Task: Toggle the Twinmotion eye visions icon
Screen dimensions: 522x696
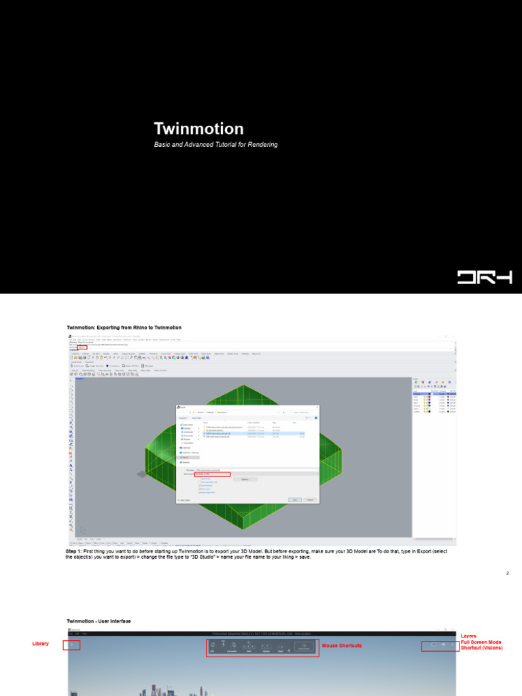Action: pyautogui.click(x=443, y=644)
